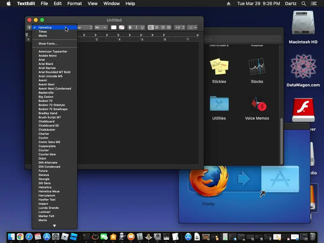
Task: Pick American Typewriter font
Action: 54,52
